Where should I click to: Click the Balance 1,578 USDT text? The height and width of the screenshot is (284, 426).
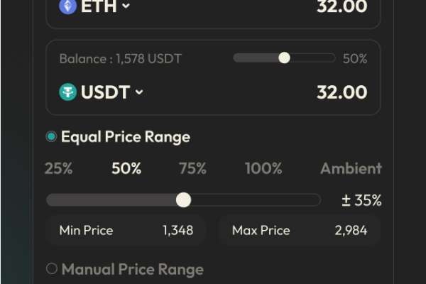[121, 59]
